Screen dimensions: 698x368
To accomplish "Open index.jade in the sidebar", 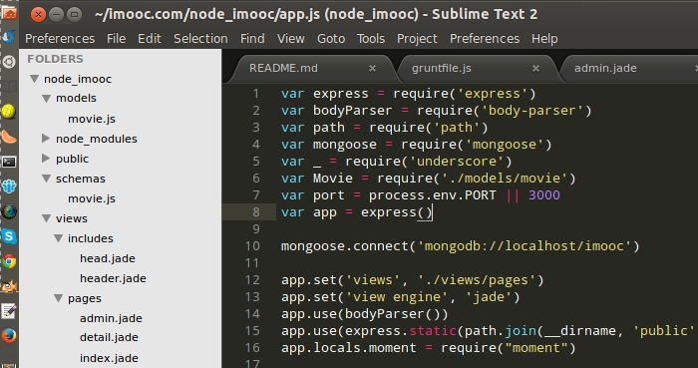I will coord(109,358).
